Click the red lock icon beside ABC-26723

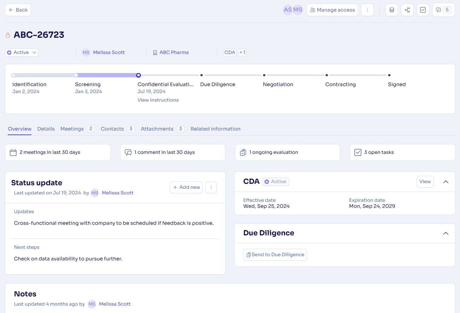coord(8,35)
